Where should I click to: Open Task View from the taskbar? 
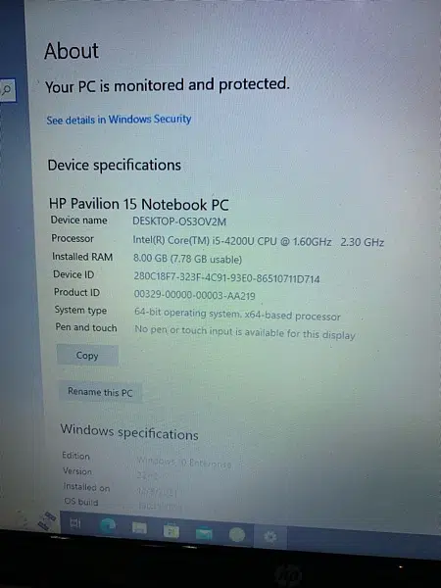tap(75, 523)
